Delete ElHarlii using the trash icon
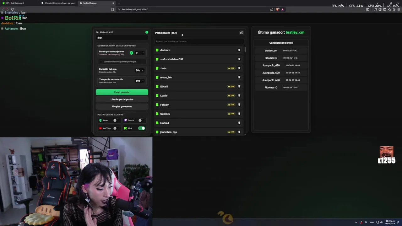Viewport: 402px width, 226px height. click(x=239, y=86)
